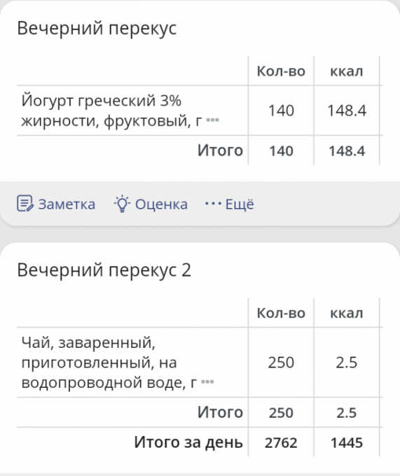Expand ellipsis after Йогурт греческий item

tap(212, 120)
